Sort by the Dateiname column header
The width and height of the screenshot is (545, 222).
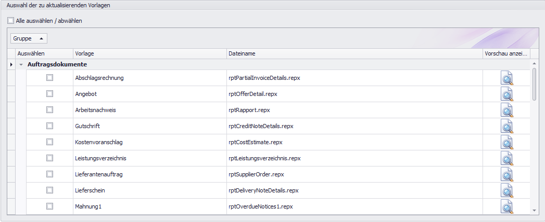coord(354,53)
